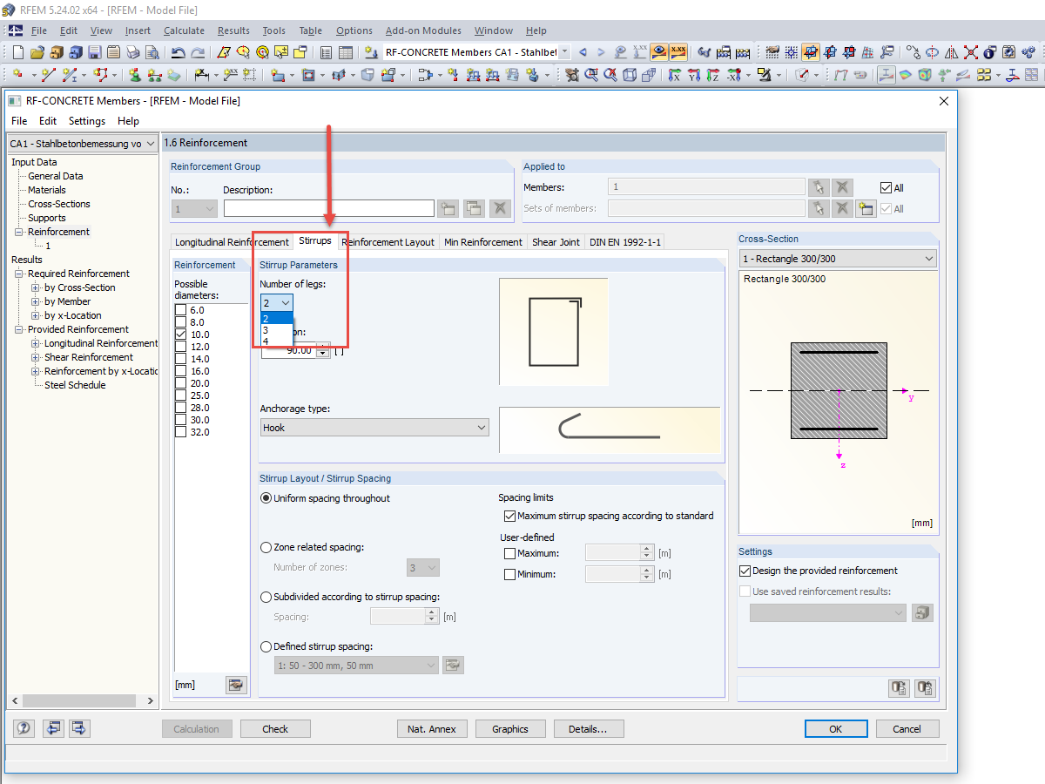Check the 16.0 diameter checkbox
The width and height of the screenshot is (1045, 784).
coord(180,371)
